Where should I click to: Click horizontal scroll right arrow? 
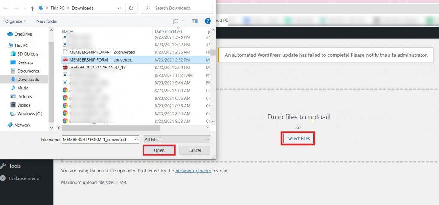point(207,128)
